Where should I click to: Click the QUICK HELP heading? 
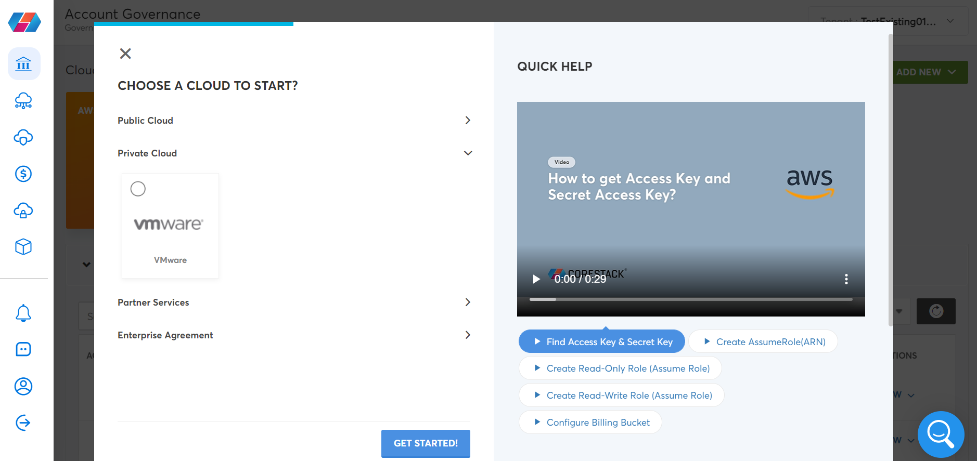[555, 67]
